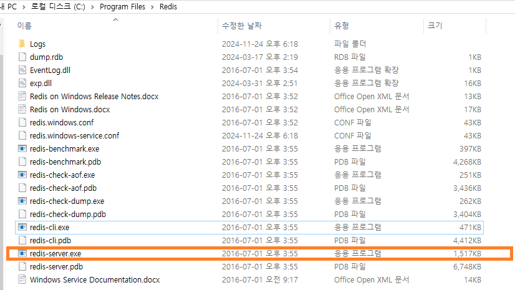
Task: Click the redis-server.exe application icon
Action: click(x=22, y=254)
